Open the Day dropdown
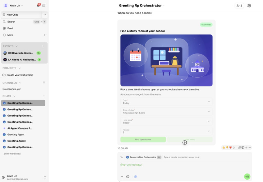Image resolution: width=263 pixels, height=182 pixels. 166,102
